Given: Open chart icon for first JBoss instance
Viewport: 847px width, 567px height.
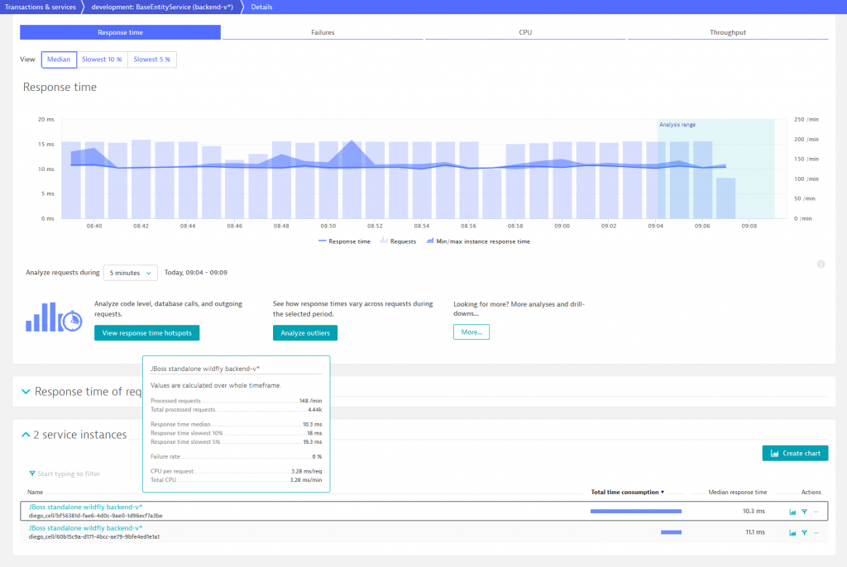Looking at the screenshot, I should coord(792,512).
